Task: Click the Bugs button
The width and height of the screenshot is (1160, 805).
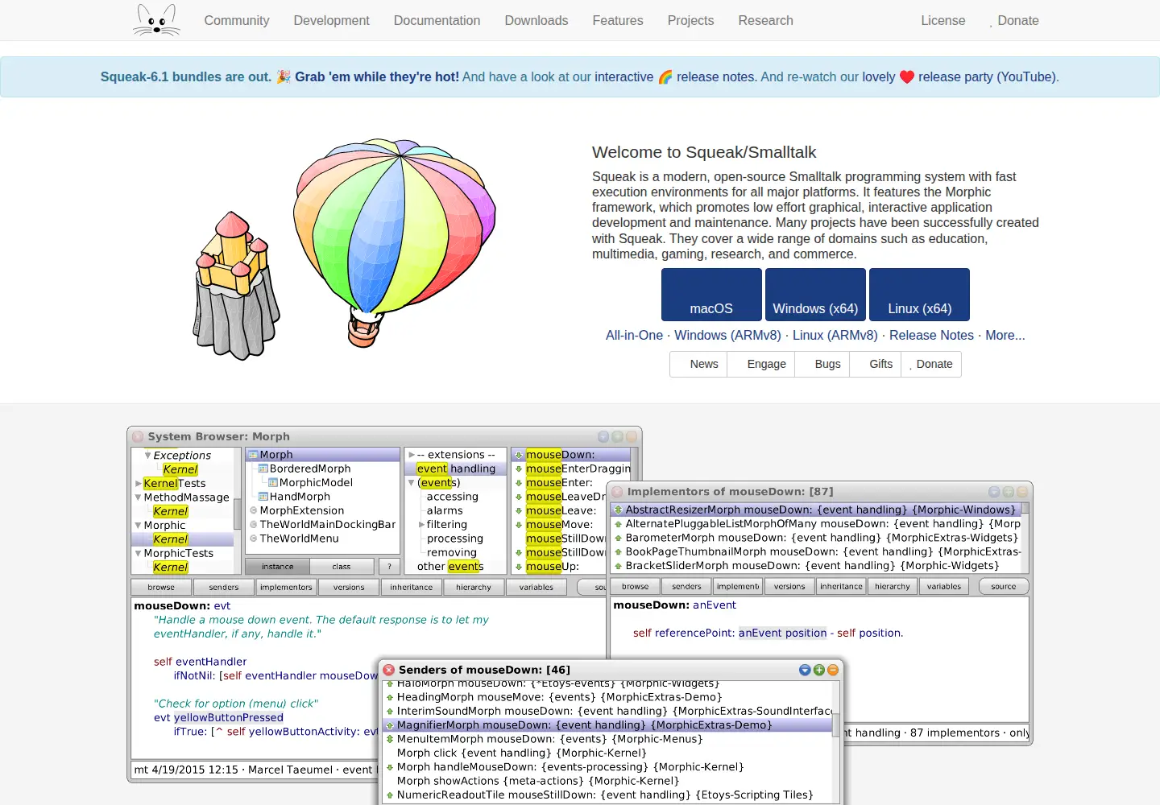Action: tap(822, 364)
